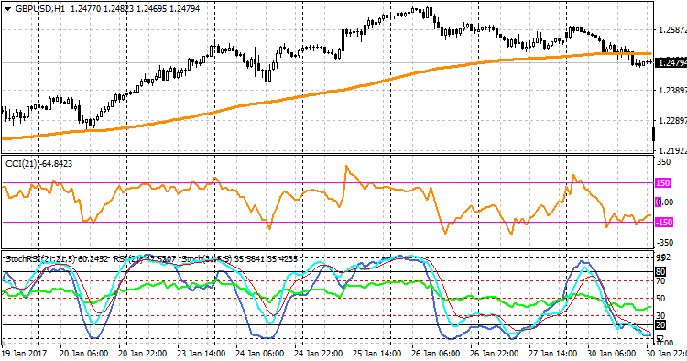Viewport: 687px width, 361px height.
Task: Click the 24 Jan 22:00 time label
Action: point(318,353)
